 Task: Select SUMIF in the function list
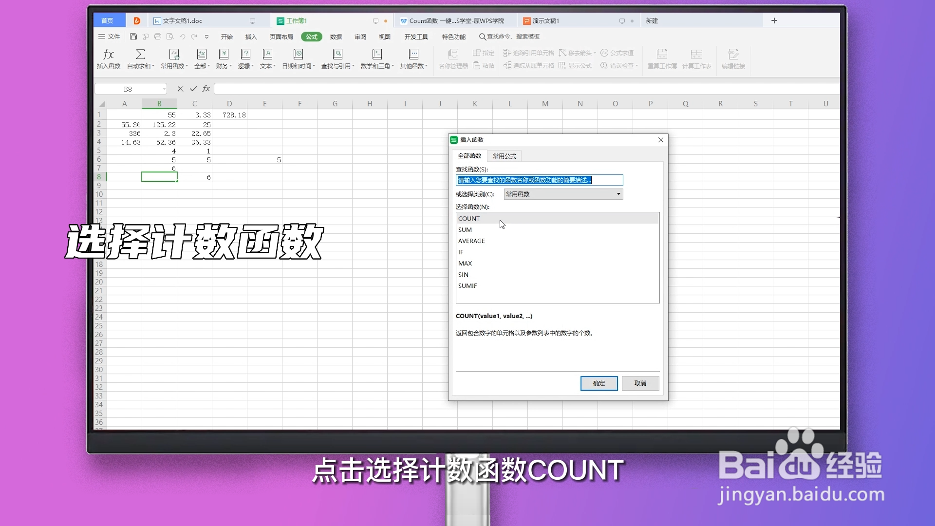pyautogui.click(x=467, y=286)
